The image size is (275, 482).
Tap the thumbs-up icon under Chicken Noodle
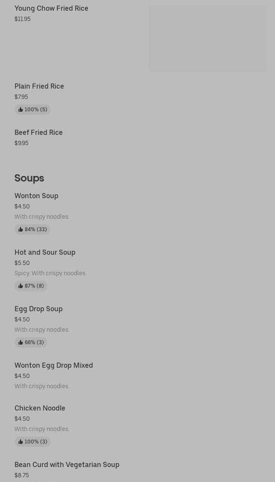(x=20, y=442)
